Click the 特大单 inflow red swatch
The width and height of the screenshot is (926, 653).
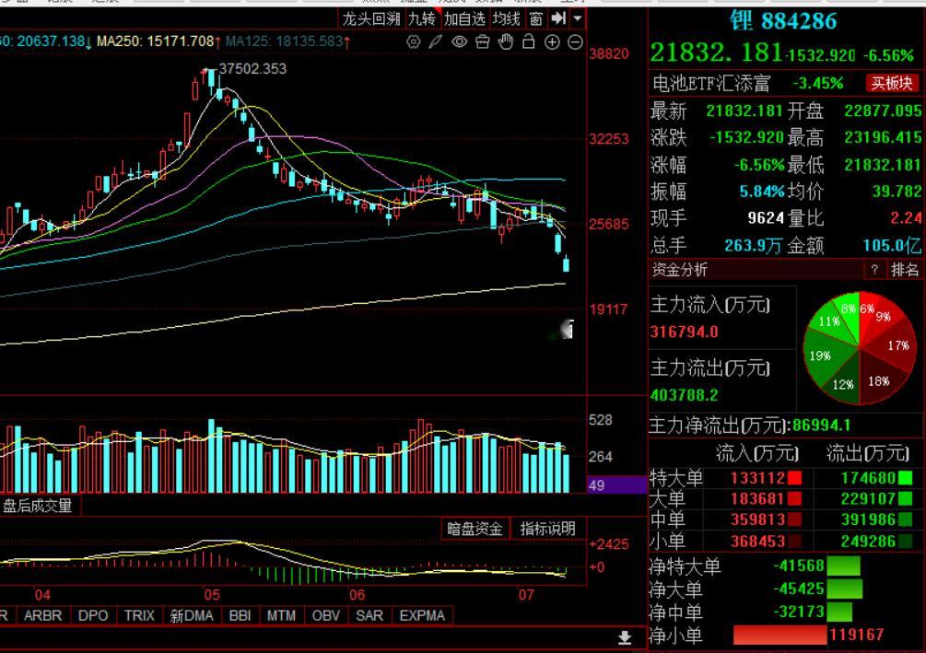794,478
